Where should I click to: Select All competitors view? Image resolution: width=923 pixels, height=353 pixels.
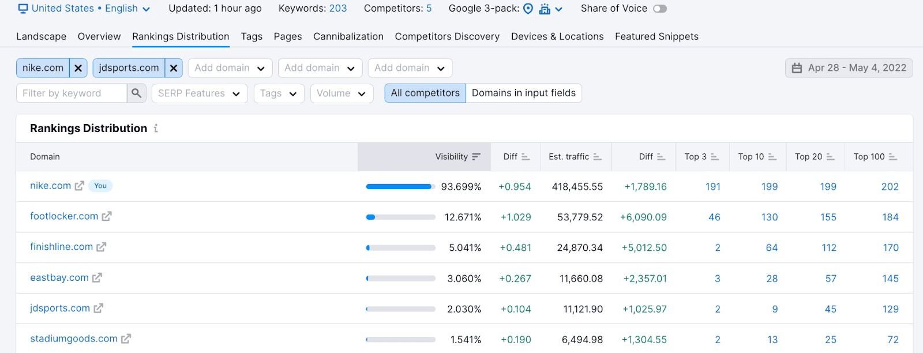click(x=425, y=93)
